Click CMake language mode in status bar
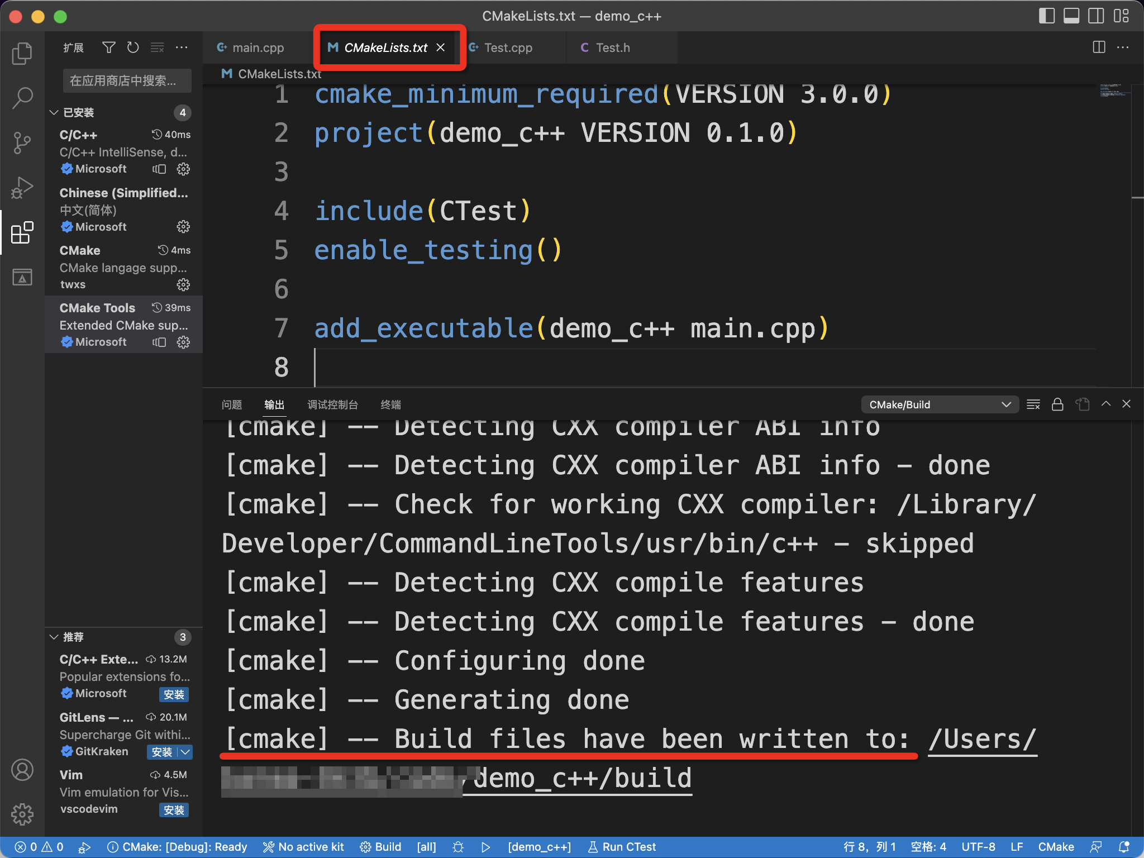 tap(1056, 847)
